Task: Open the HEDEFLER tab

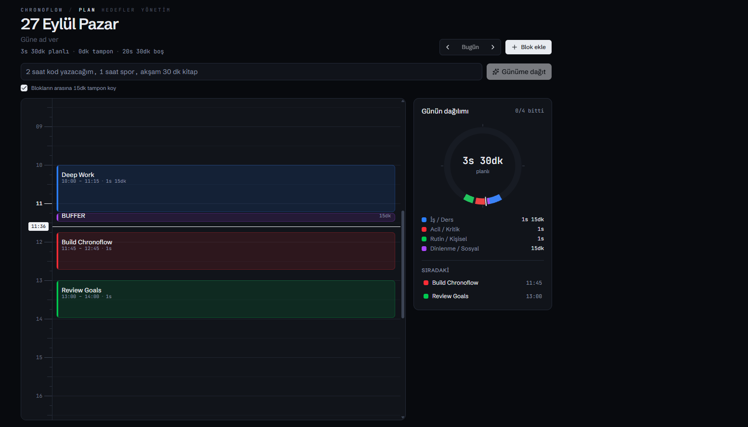Action: [118, 10]
